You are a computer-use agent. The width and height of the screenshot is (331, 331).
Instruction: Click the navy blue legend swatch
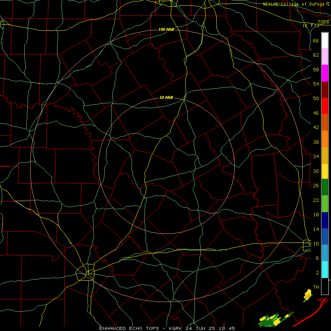(325, 220)
